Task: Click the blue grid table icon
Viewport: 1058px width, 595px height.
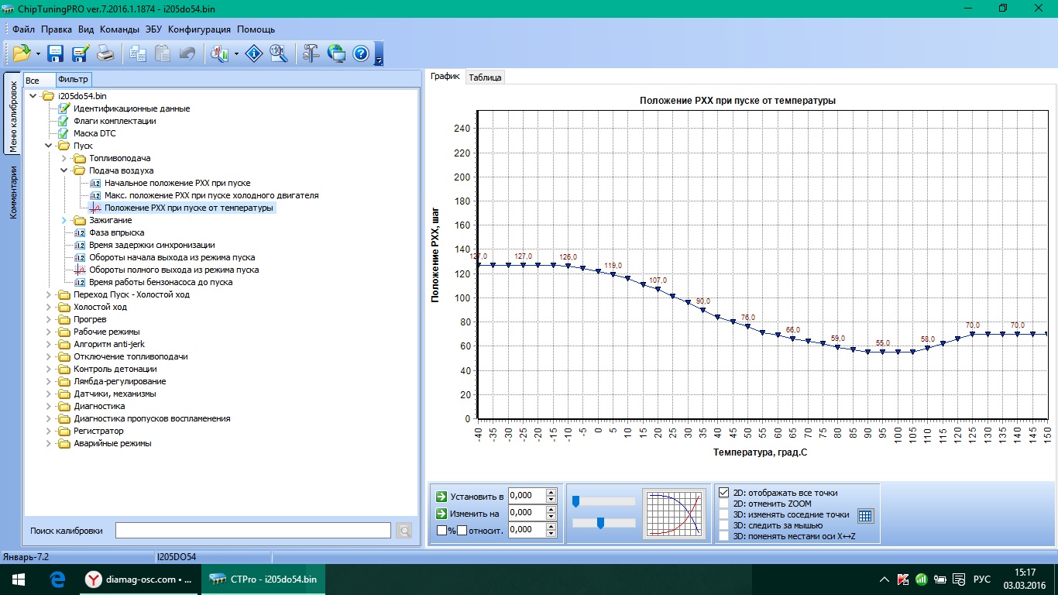Action: pos(865,515)
